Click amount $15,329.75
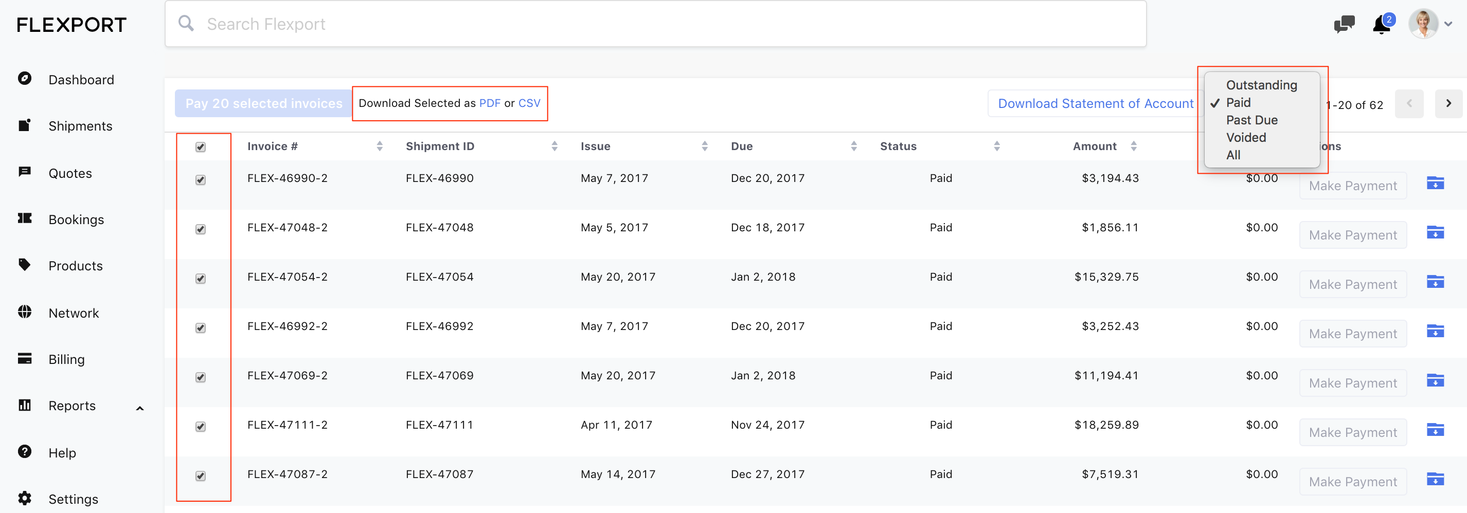The height and width of the screenshot is (513, 1467). 1106,277
